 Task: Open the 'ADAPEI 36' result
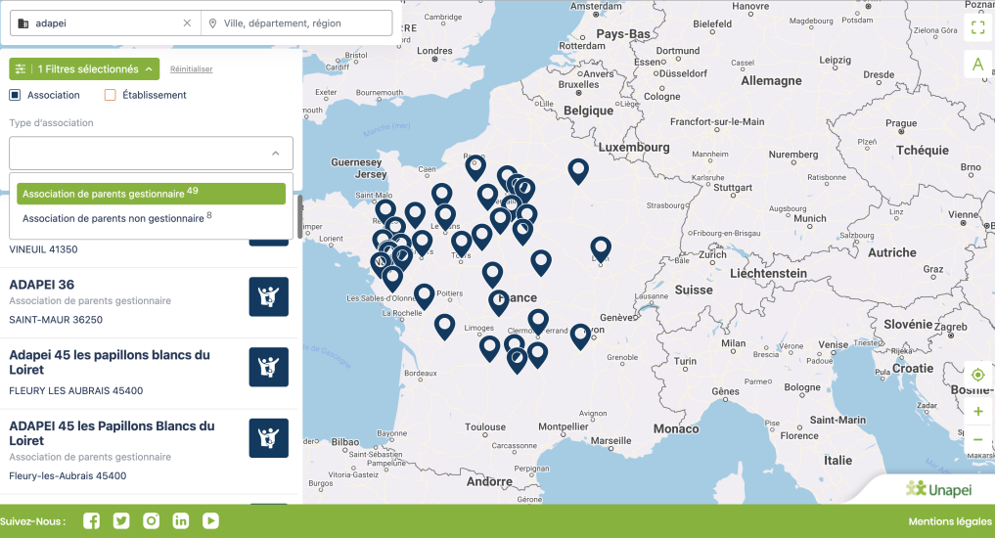42,285
